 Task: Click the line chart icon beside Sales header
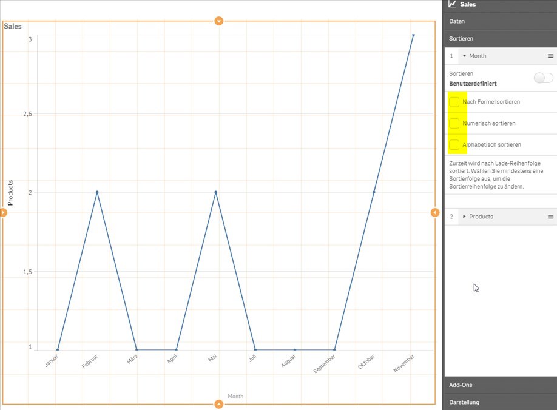pyautogui.click(x=452, y=4)
